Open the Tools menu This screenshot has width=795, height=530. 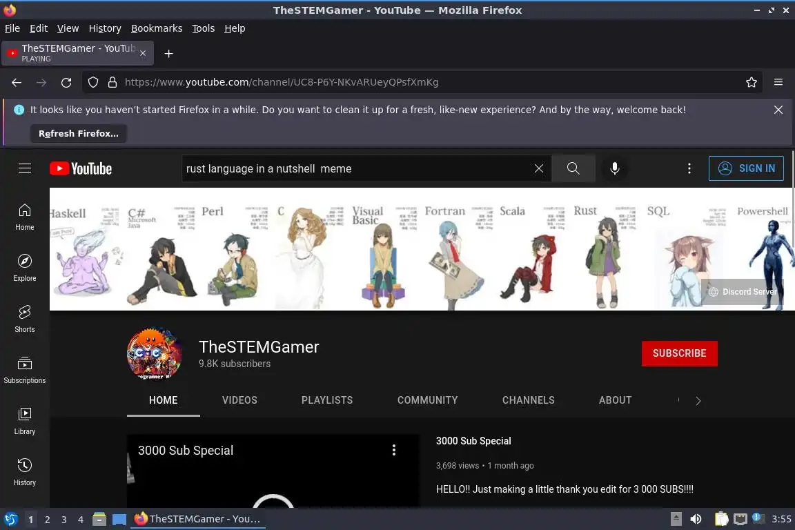tap(204, 28)
